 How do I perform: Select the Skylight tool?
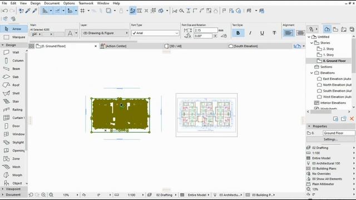click(x=13, y=142)
